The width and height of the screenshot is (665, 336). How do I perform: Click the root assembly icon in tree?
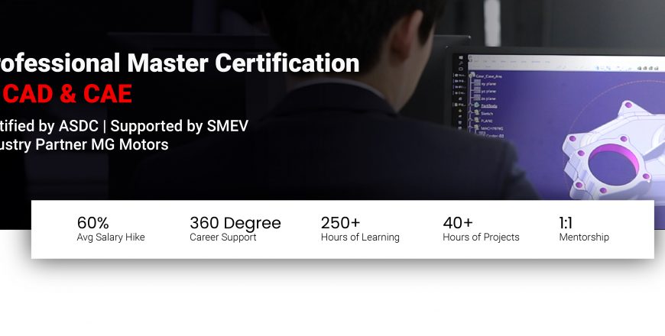click(x=472, y=76)
